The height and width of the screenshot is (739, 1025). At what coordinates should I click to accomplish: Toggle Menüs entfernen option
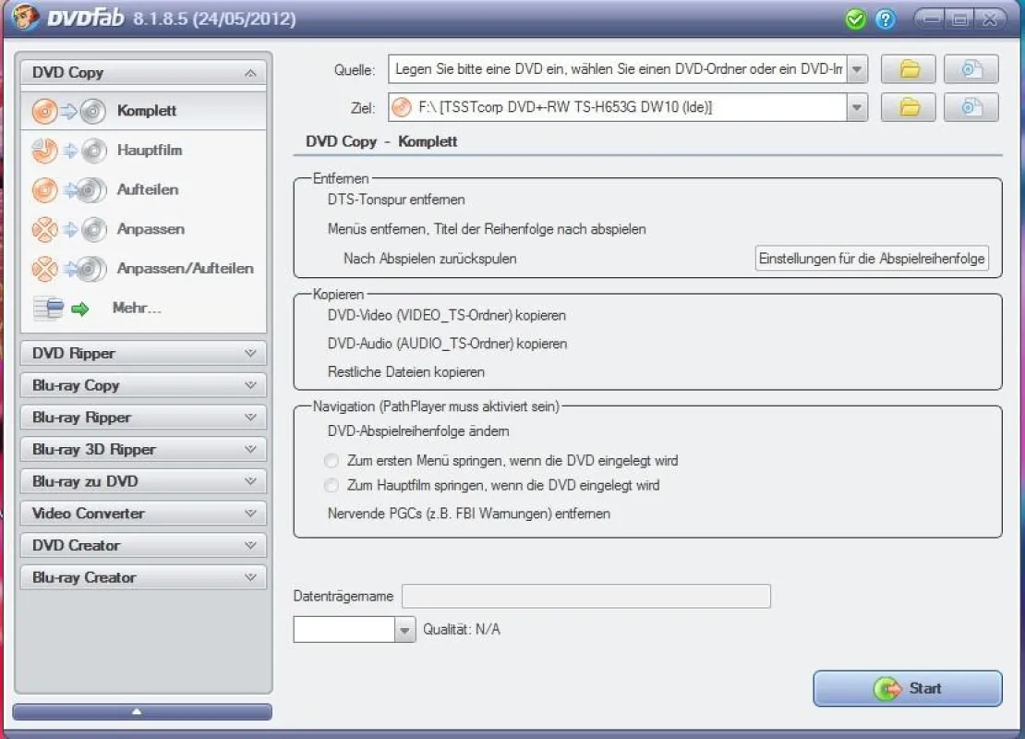tap(487, 229)
